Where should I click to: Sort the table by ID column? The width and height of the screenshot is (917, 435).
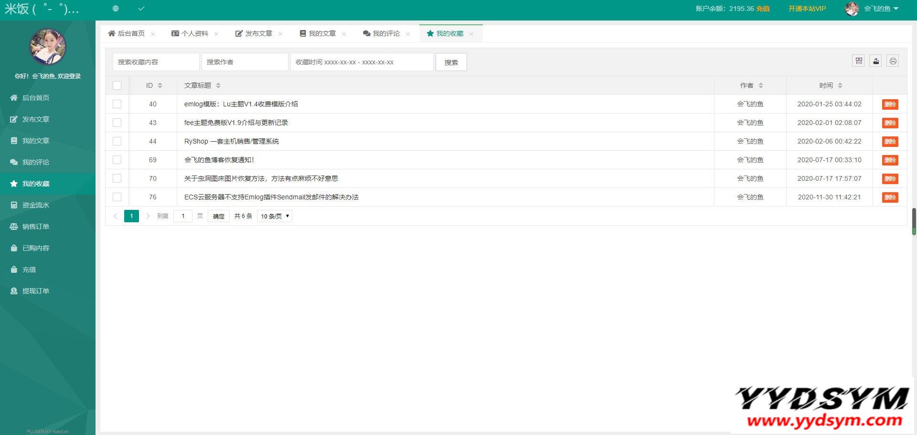pos(160,85)
